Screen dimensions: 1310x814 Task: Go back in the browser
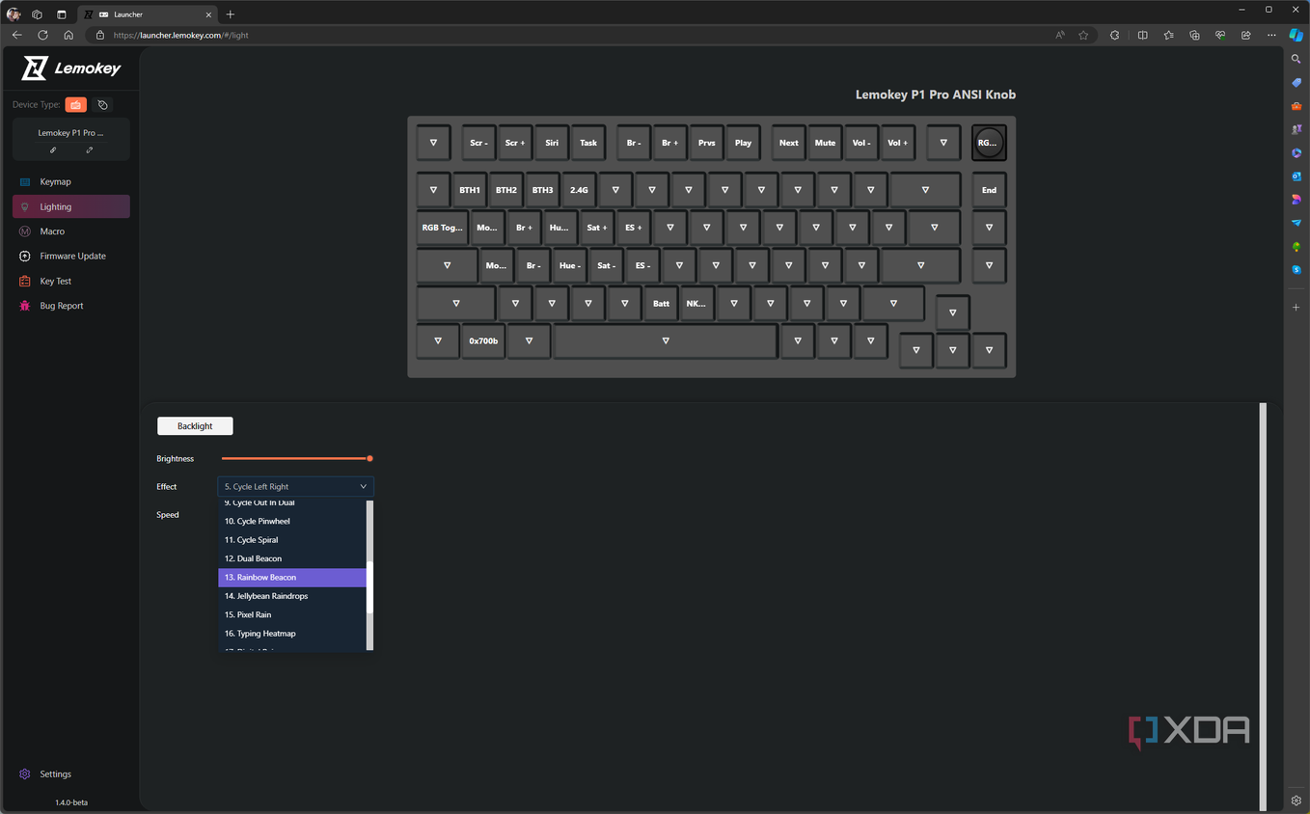16,35
